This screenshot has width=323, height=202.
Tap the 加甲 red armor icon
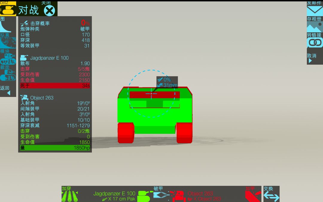(253, 196)
